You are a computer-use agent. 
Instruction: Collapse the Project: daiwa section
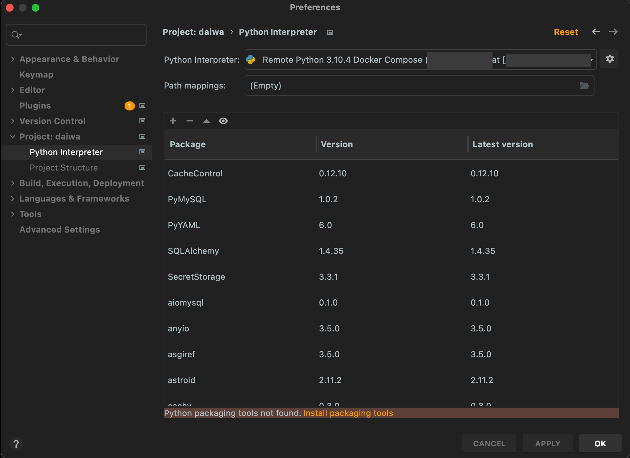pos(13,136)
